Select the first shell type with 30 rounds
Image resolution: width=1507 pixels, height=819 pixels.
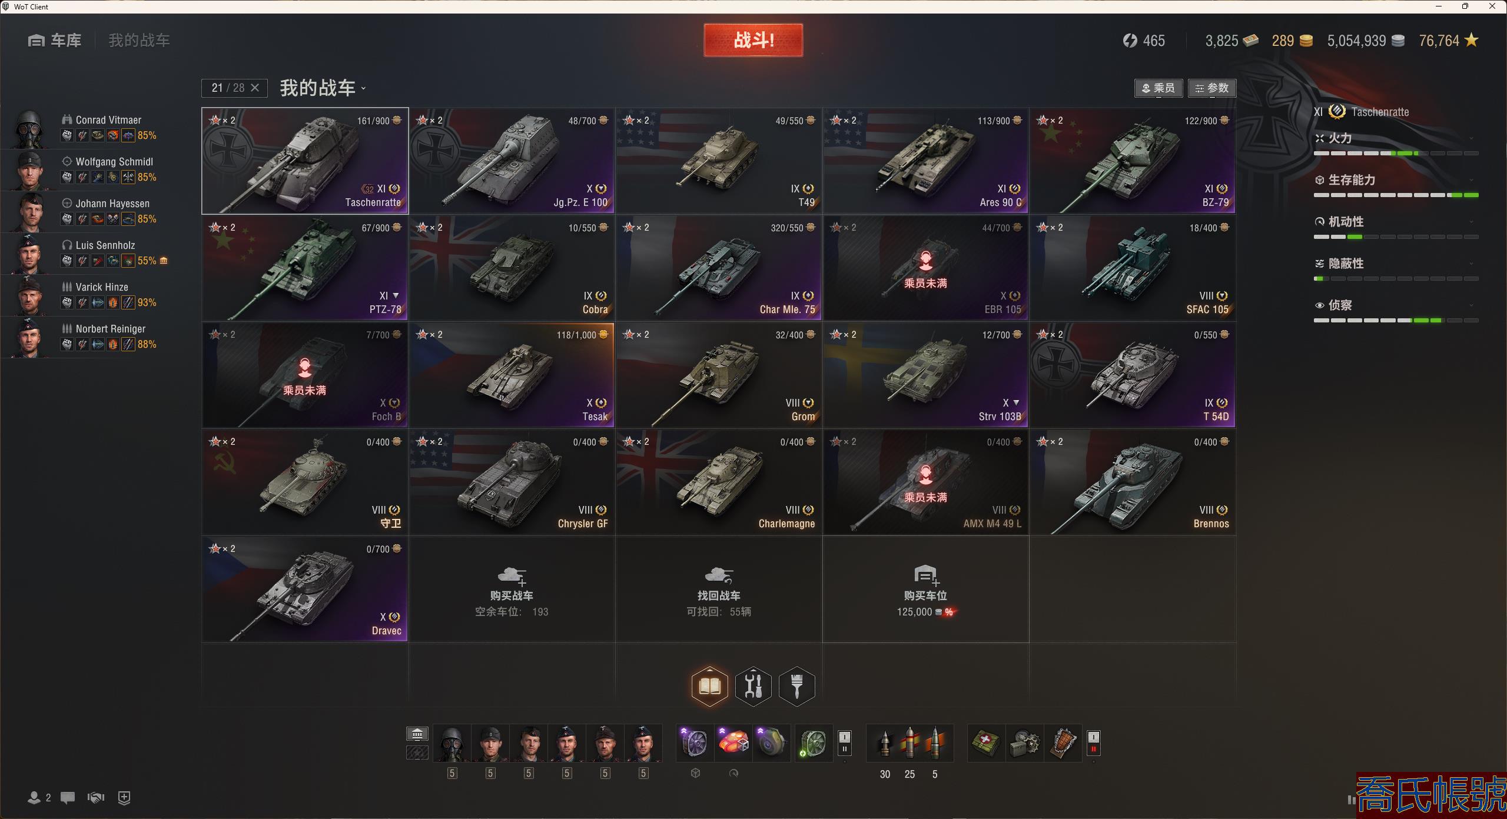pyautogui.click(x=885, y=743)
